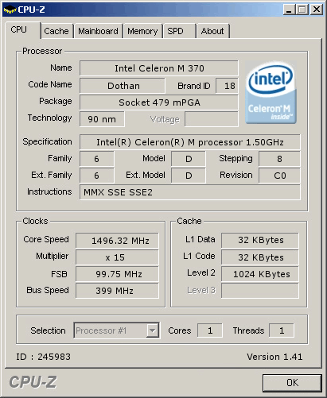Click the OK button
The height and width of the screenshot is (398, 327).
pos(292,383)
